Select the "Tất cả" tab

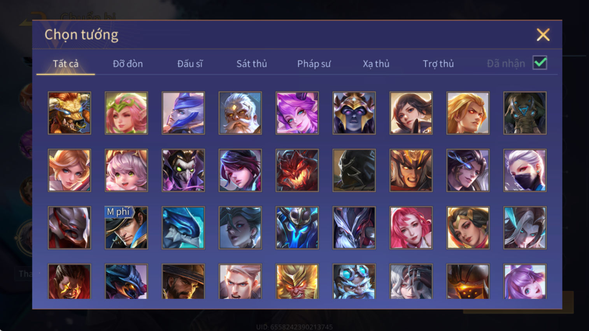(66, 64)
